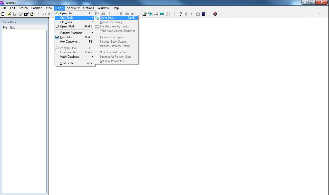Image resolution: width=329 pixels, height=195 pixels.
Task: Click the Calculator toolbar icon
Action: point(162,14)
